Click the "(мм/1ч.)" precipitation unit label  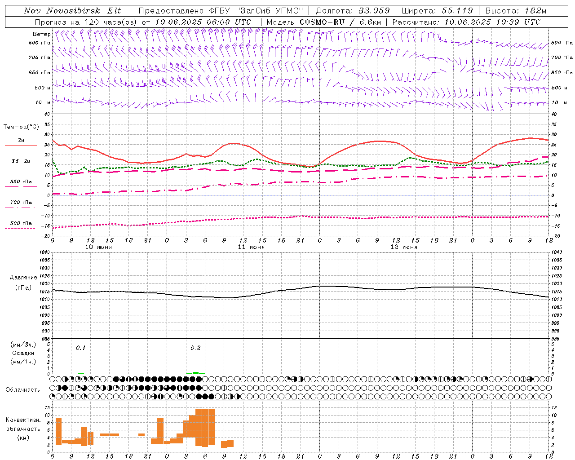pyautogui.click(x=23, y=362)
